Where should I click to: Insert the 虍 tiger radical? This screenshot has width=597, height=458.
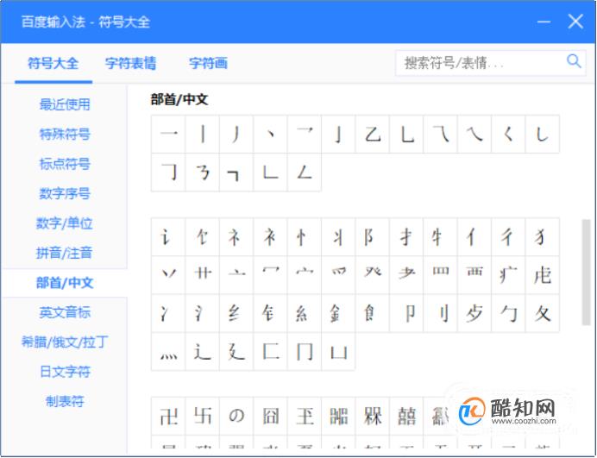[542, 275]
